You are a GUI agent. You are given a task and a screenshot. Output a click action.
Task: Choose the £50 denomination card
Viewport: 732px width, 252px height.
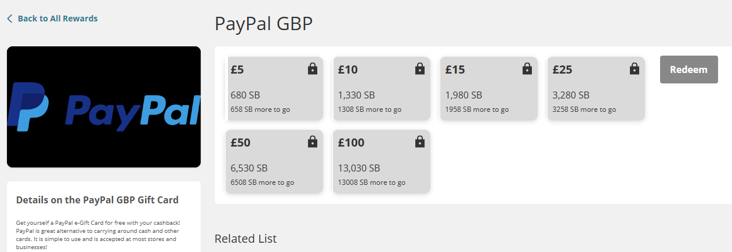click(274, 162)
